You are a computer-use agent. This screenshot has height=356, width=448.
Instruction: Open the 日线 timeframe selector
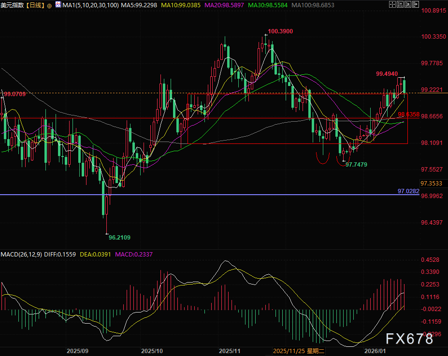coord(34,5)
